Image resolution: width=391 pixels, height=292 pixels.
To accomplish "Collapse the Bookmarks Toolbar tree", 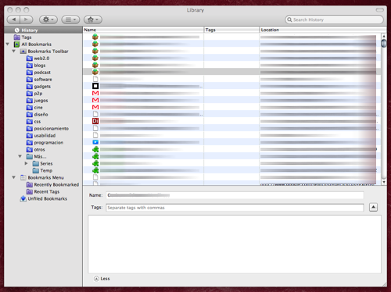I will click(x=14, y=52).
